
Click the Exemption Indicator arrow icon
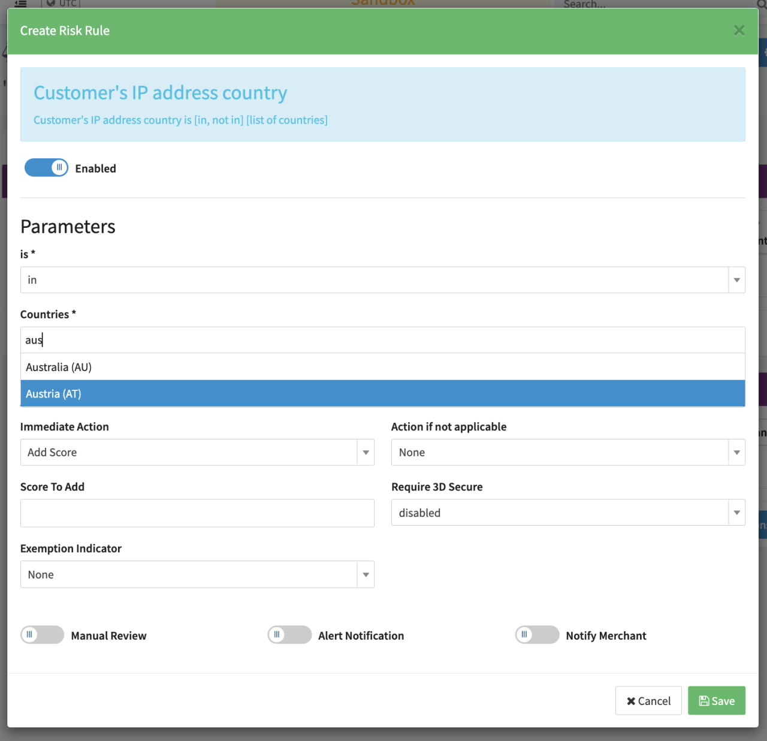(x=366, y=575)
